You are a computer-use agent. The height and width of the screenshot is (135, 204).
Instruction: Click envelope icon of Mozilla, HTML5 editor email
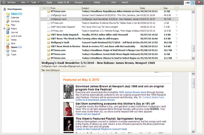click(x=48, y=35)
